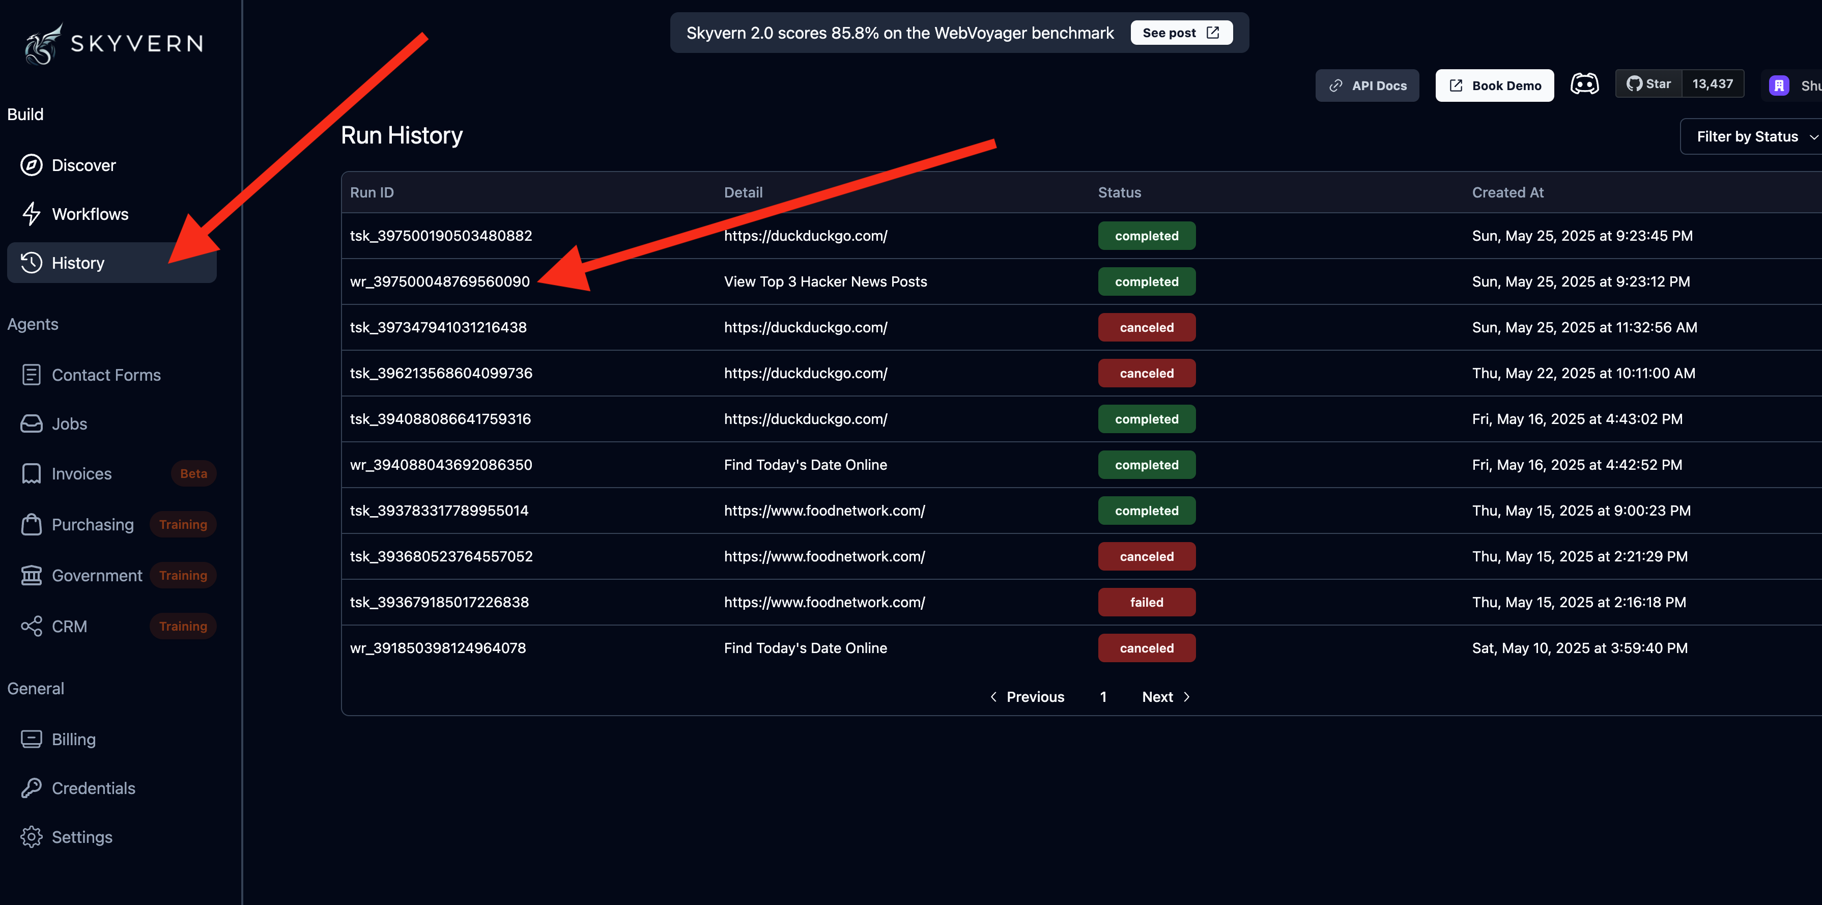Open the Invoices Beta menu item
Image resolution: width=1822 pixels, height=905 pixels.
81,473
